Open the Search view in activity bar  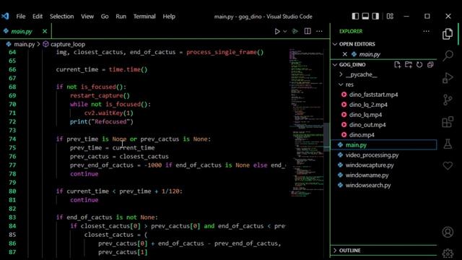pyautogui.click(x=448, y=56)
